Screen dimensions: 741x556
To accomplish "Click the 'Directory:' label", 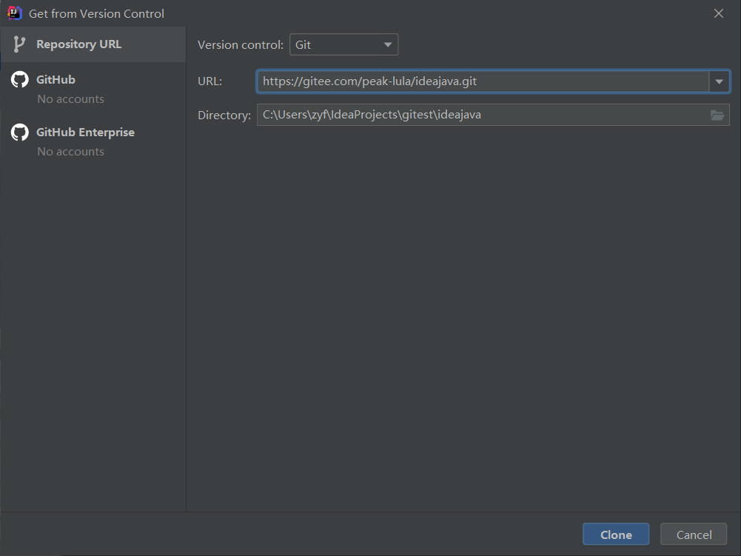I will coord(224,115).
